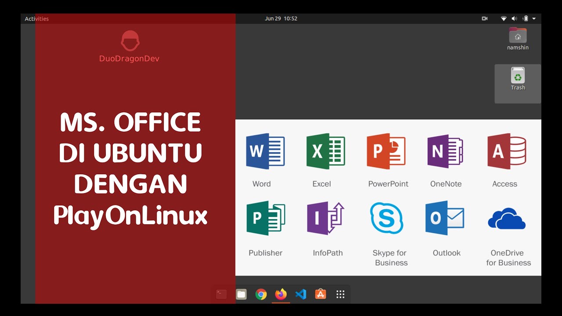Click the "OneNote" label text

pyautogui.click(x=446, y=184)
